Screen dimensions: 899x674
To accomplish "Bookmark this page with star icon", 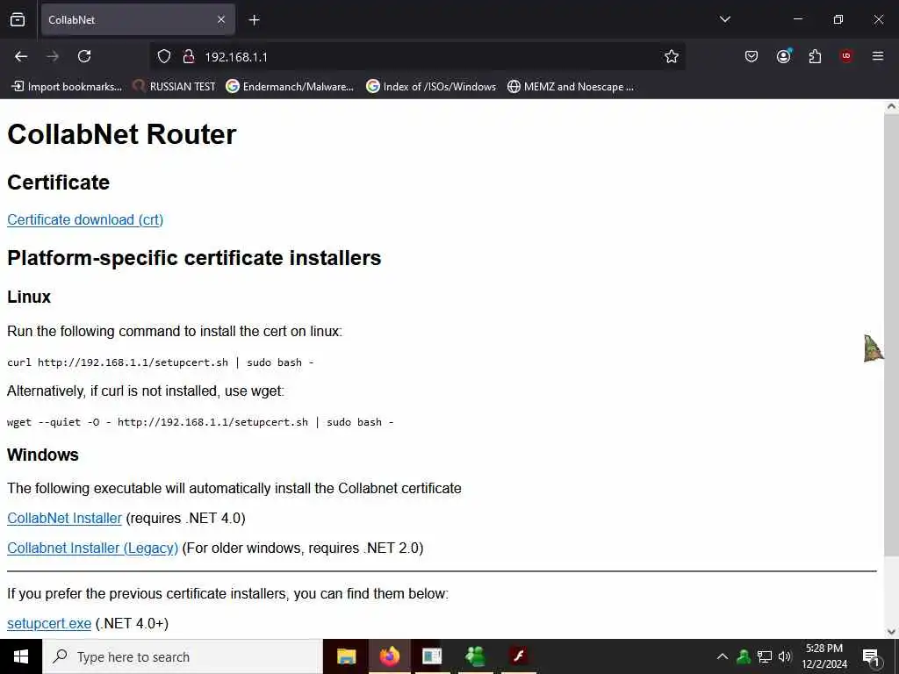I will pos(672,56).
